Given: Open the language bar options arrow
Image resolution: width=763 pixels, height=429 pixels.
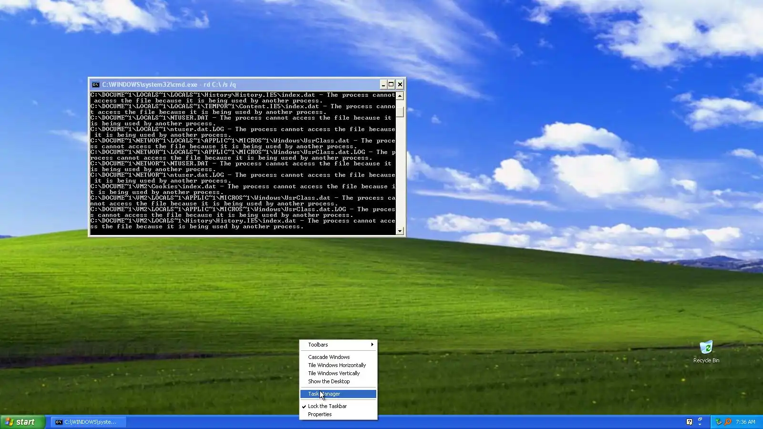Looking at the screenshot, I should pos(700,425).
